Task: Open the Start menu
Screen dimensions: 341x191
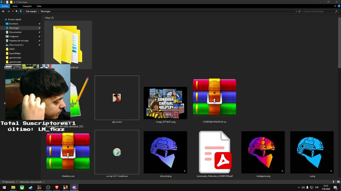Action: coord(4,188)
